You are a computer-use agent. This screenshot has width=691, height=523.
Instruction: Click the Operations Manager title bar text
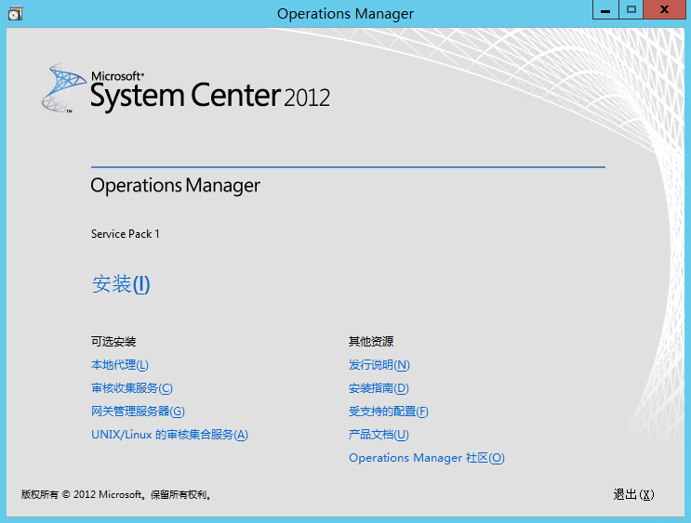click(346, 14)
